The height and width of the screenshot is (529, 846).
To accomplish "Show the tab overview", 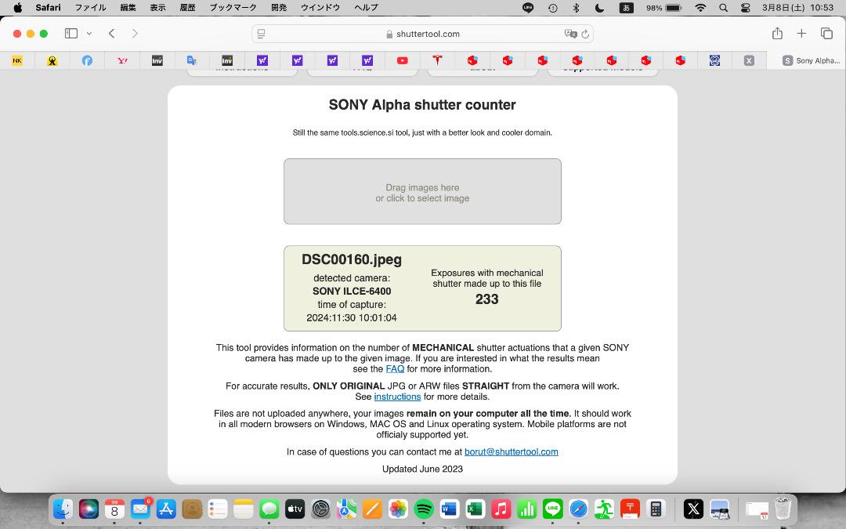I will pyautogui.click(x=826, y=34).
